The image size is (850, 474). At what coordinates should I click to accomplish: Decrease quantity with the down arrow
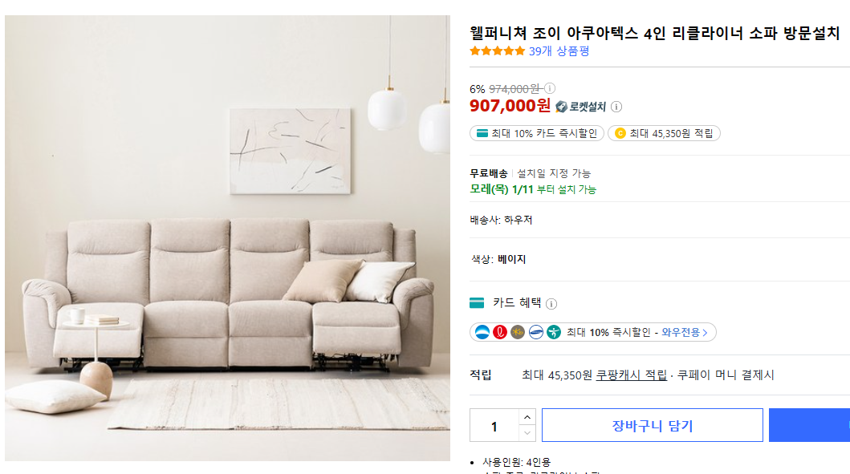(x=527, y=433)
